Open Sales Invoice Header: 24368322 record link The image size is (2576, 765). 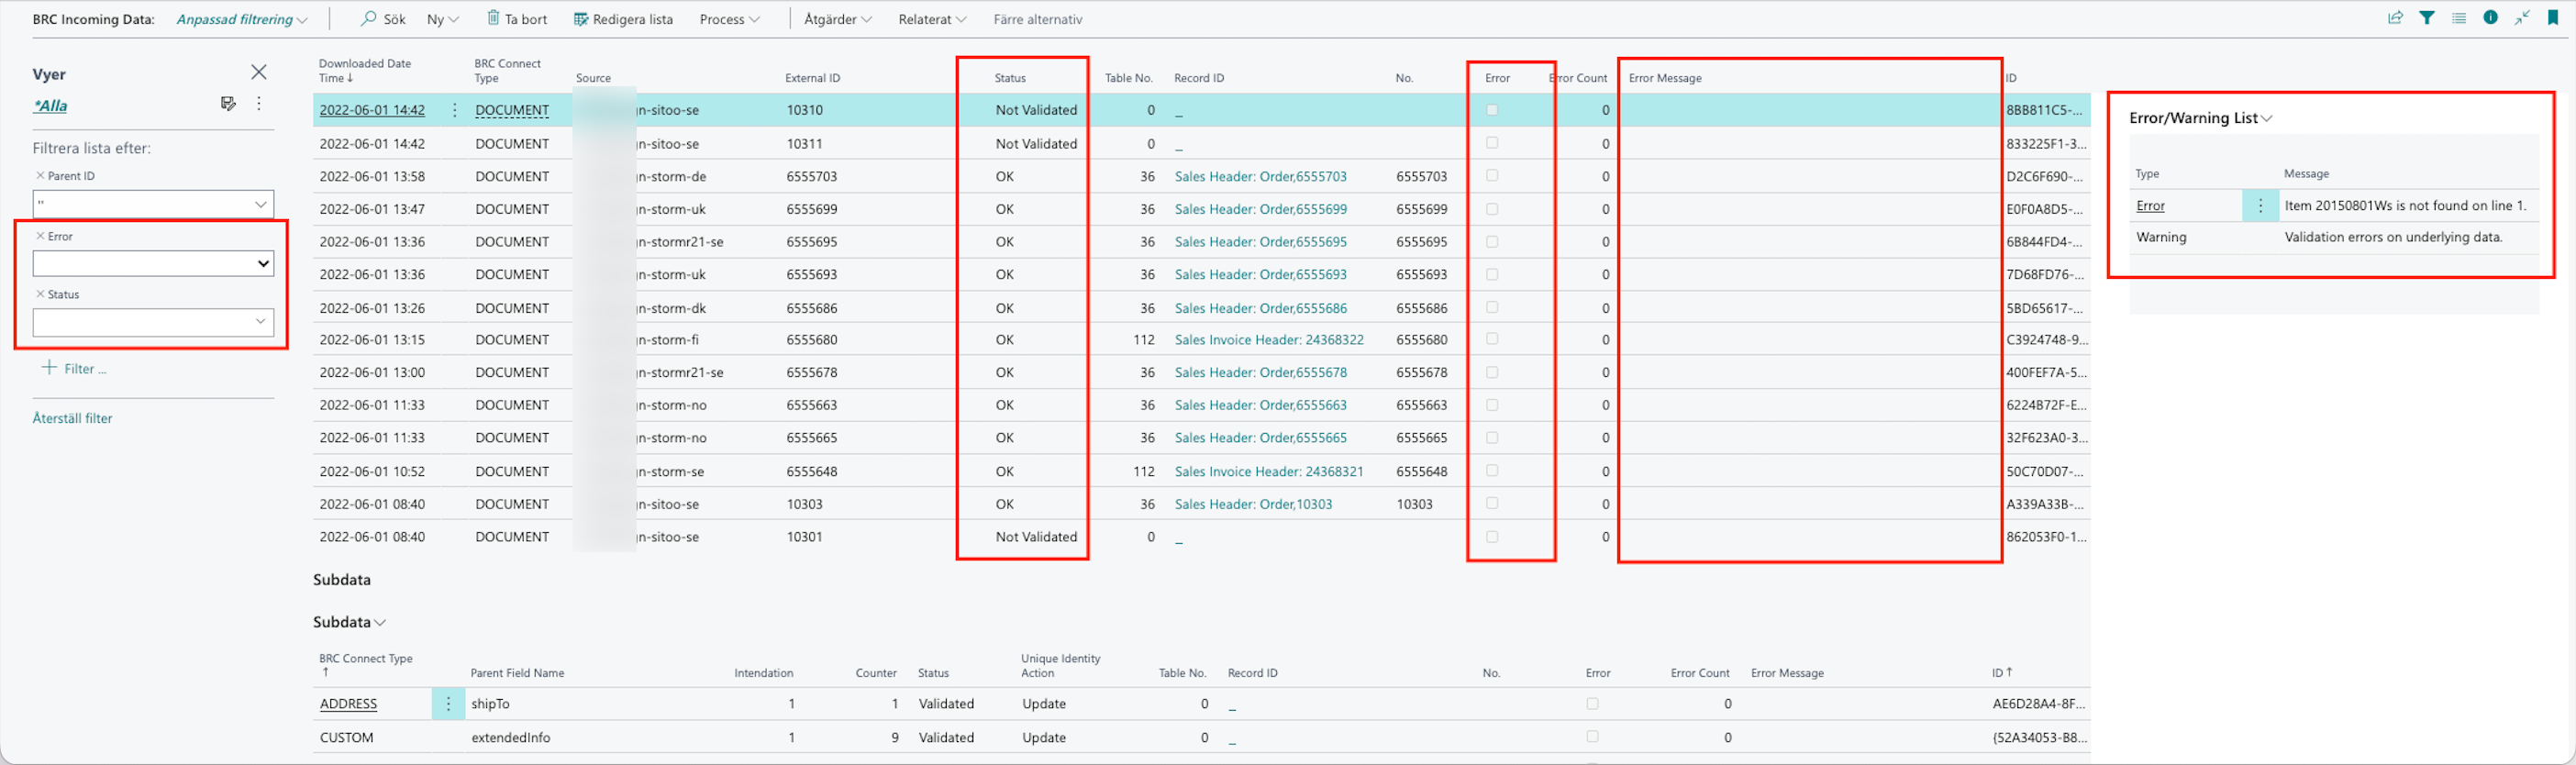pos(1268,340)
